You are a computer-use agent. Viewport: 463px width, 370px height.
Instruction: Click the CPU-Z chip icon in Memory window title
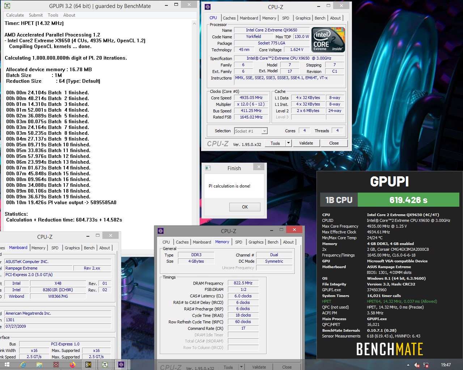pyautogui.click(x=161, y=231)
